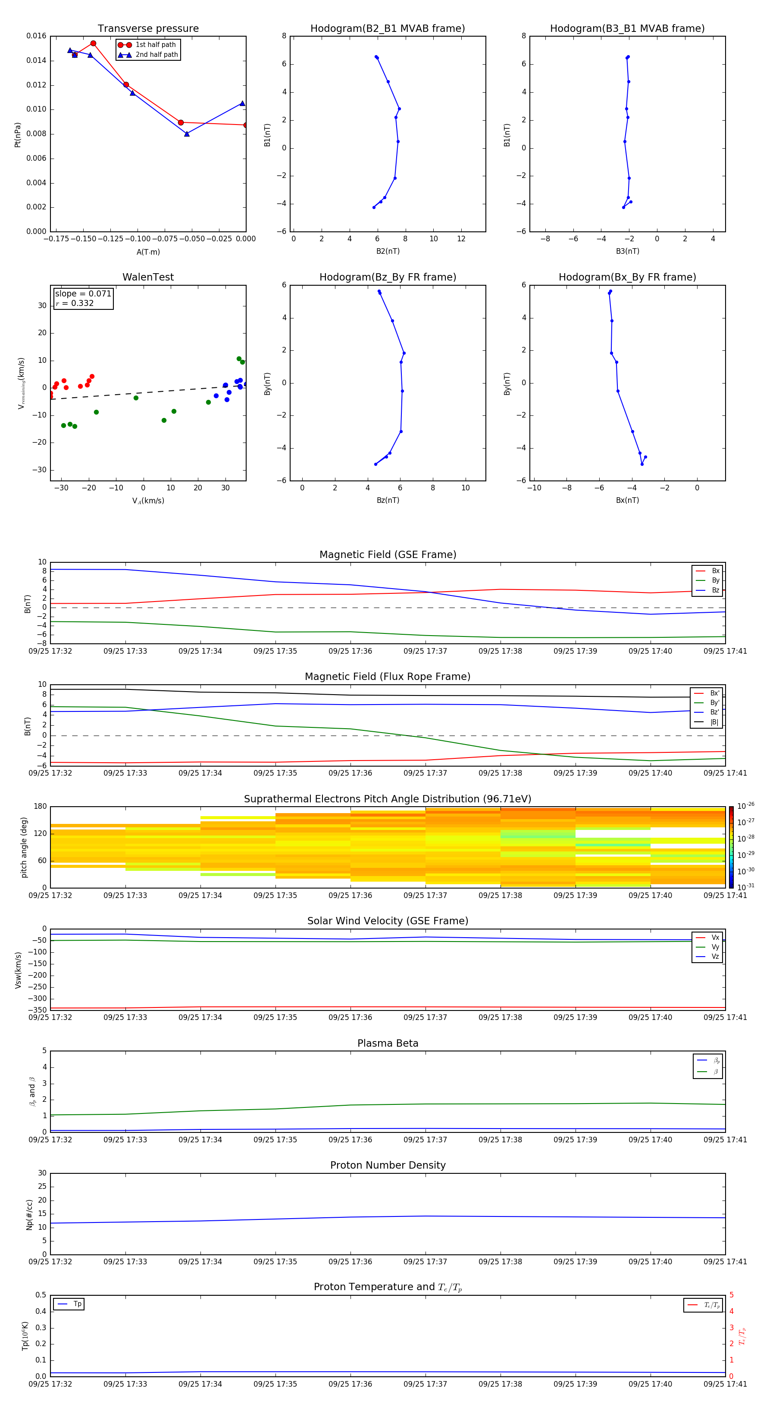Image resolution: width=776 pixels, height=1422 pixels.
Task: Click the 'Proton Temperature and Te/Tp' title
Action: [x=388, y=1287]
